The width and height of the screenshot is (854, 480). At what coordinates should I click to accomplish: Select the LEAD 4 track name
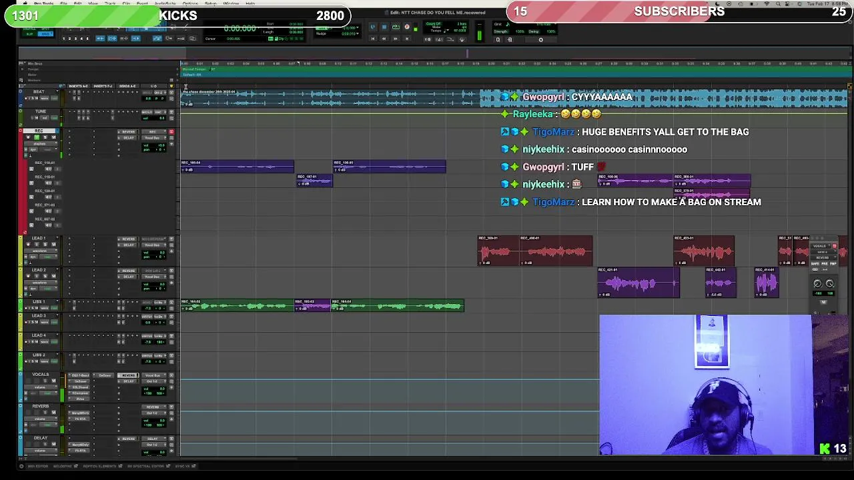tap(39, 335)
